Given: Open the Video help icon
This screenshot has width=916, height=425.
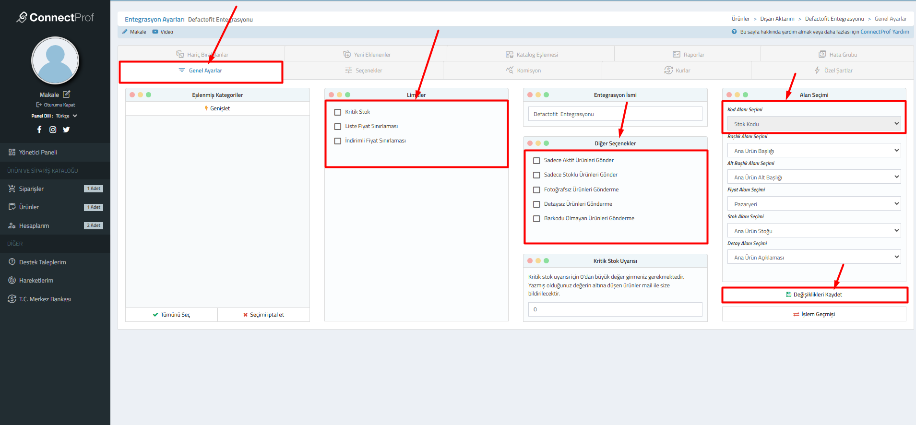Looking at the screenshot, I should [x=155, y=32].
